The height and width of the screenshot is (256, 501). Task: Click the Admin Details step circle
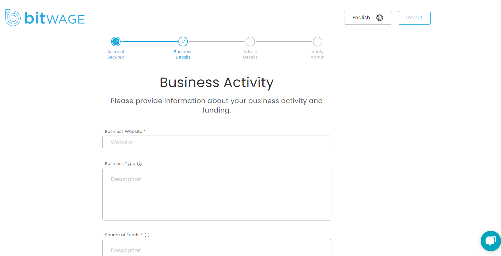pyautogui.click(x=250, y=42)
